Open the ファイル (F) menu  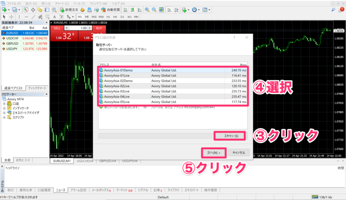[x=14, y=3]
